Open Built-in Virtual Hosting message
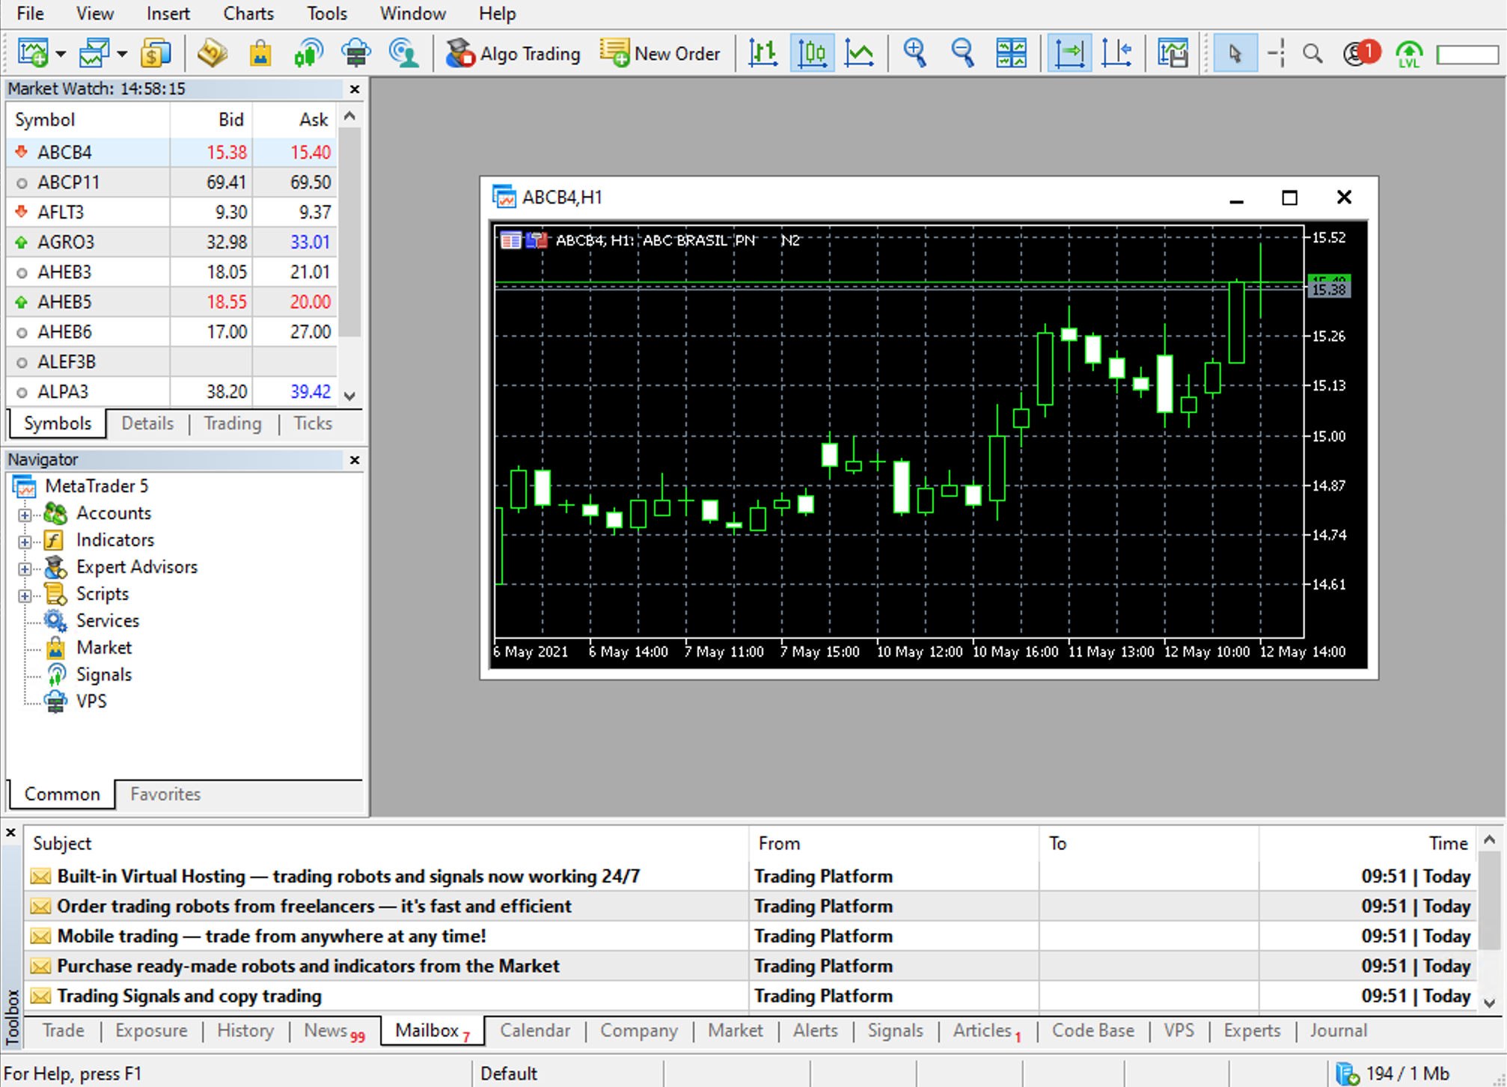Viewport: 1507px width, 1087px height. [x=751, y=877]
